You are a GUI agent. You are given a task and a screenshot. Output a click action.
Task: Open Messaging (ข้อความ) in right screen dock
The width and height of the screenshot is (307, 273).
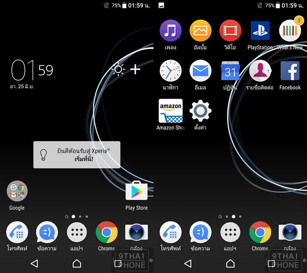(200, 232)
